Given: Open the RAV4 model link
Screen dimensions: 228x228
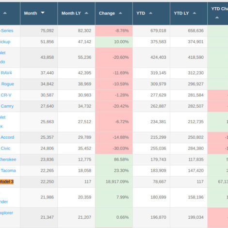Looking at the screenshot, I should pos(6,73).
